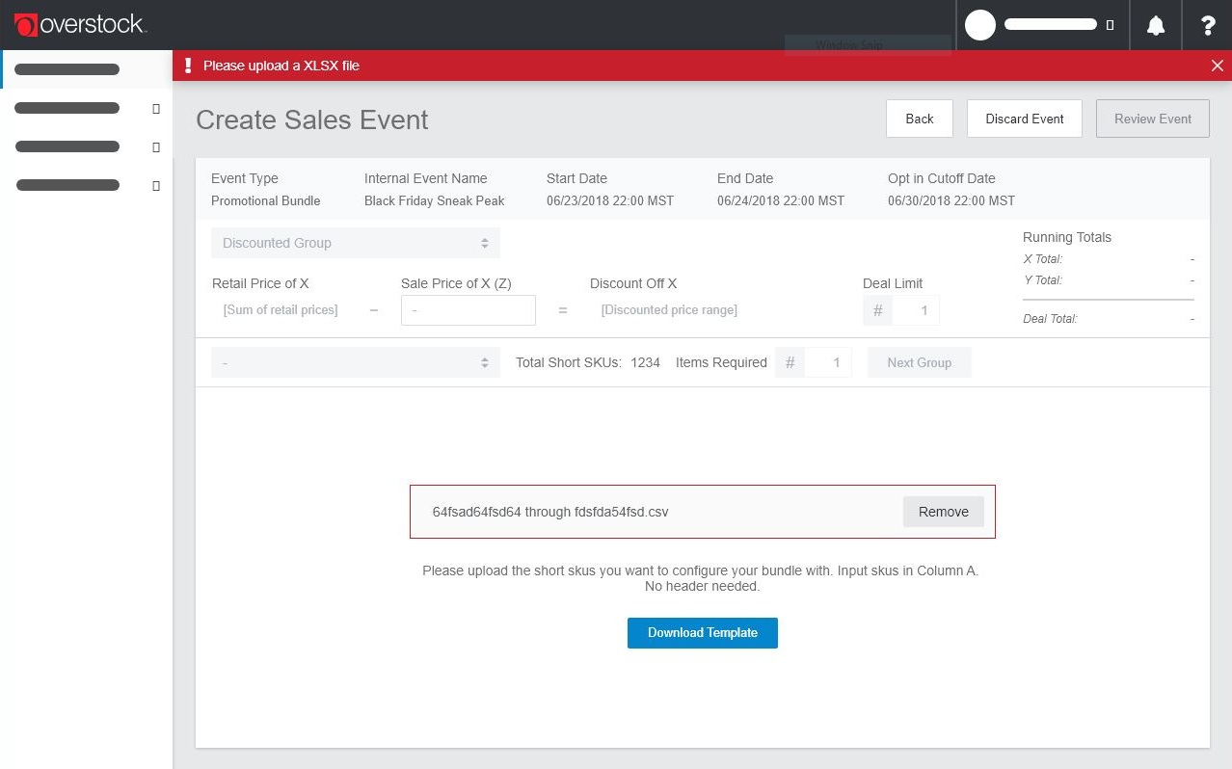
Task: Click the user profile avatar
Action: [980, 25]
